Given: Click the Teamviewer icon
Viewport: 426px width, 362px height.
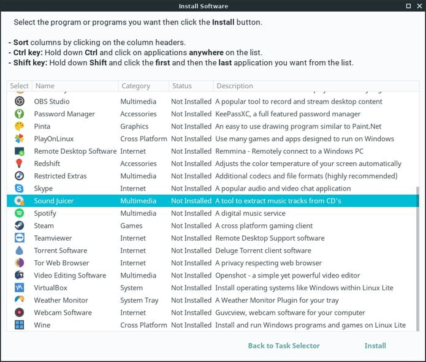Looking at the screenshot, I should (x=19, y=238).
